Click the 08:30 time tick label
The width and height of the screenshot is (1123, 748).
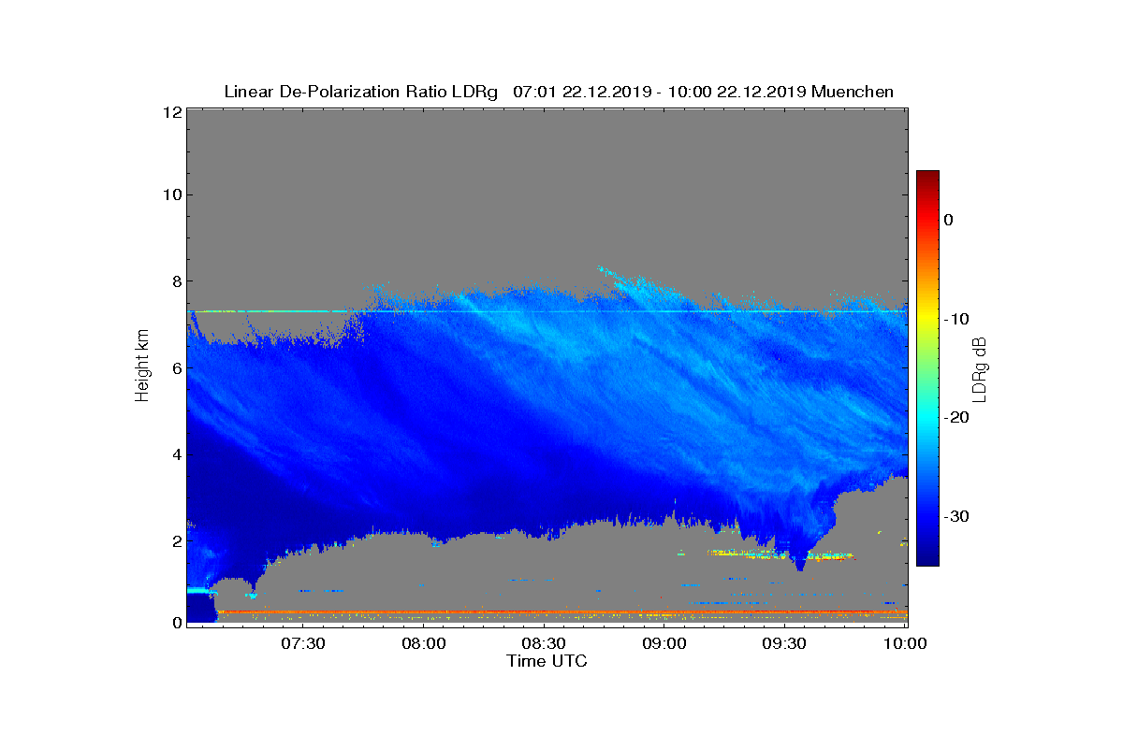point(544,643)
